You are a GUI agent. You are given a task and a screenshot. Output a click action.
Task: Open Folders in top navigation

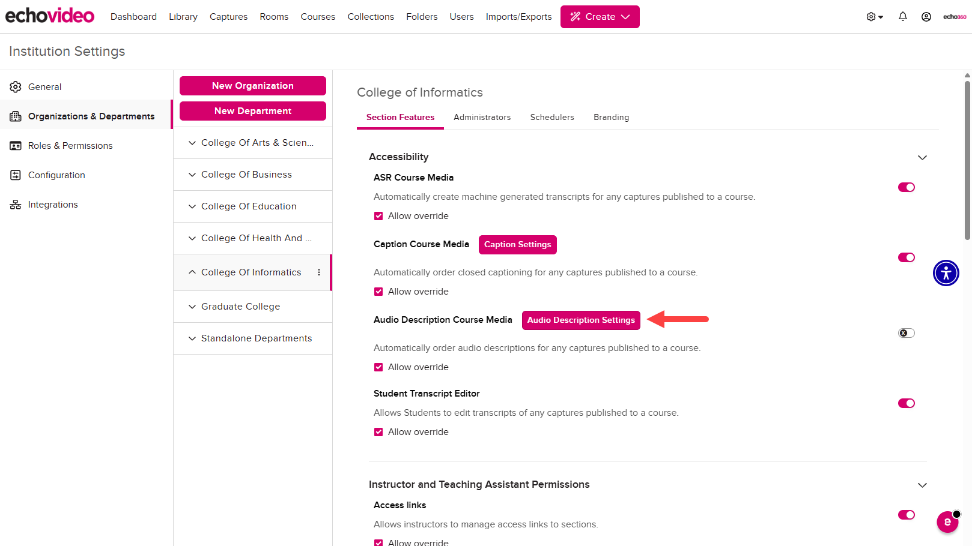click(x=422, y=17)
